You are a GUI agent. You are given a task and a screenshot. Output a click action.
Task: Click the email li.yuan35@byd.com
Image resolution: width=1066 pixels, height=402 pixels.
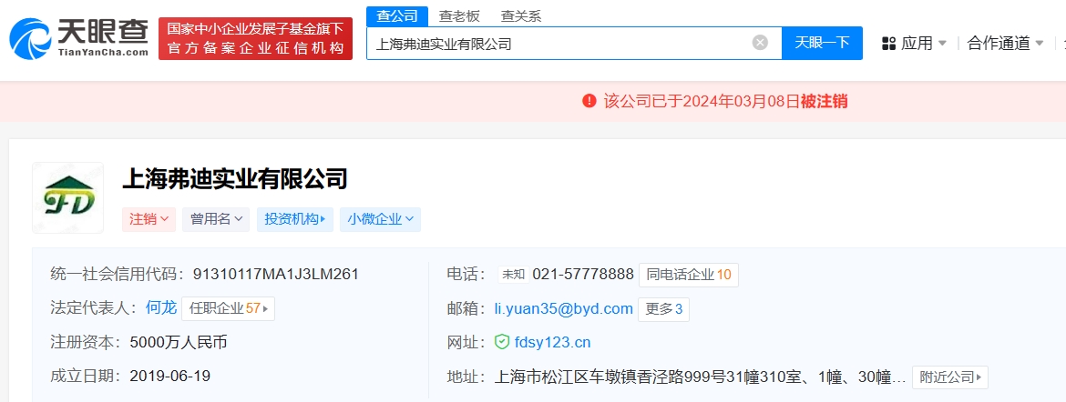click(564, 309)
